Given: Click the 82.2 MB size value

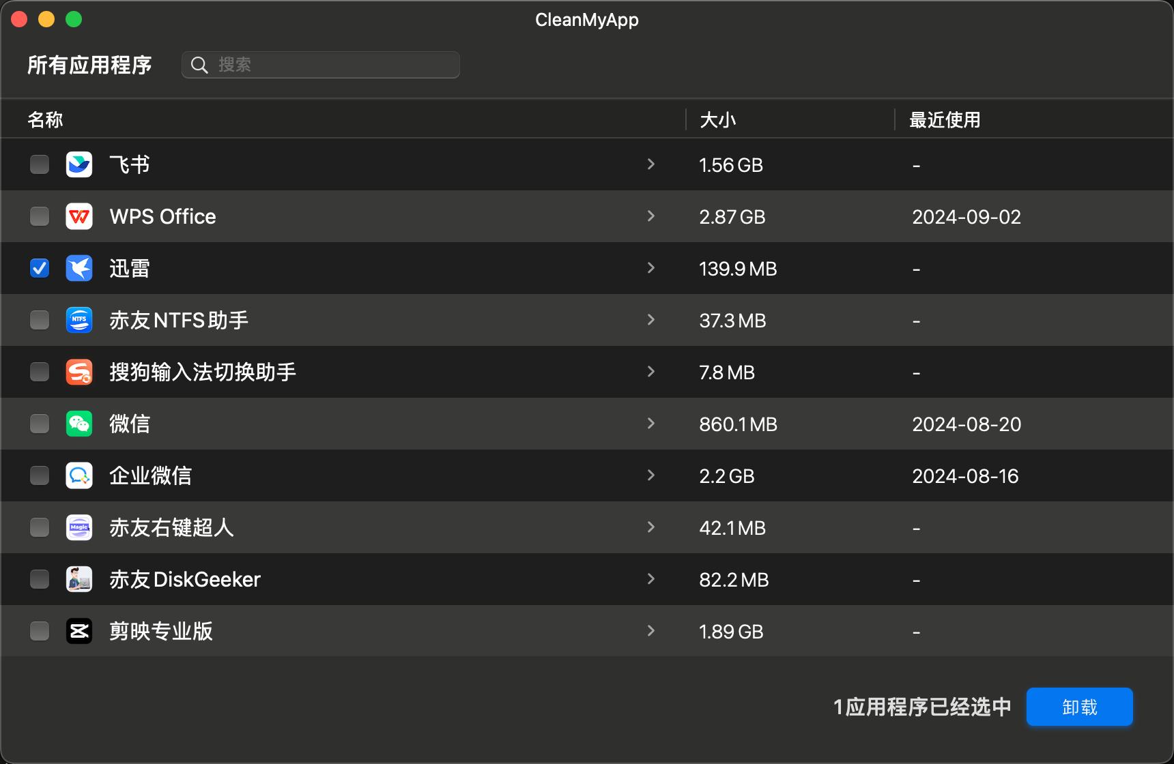Looking at the screenshot, I should click(x=734, y=580).
